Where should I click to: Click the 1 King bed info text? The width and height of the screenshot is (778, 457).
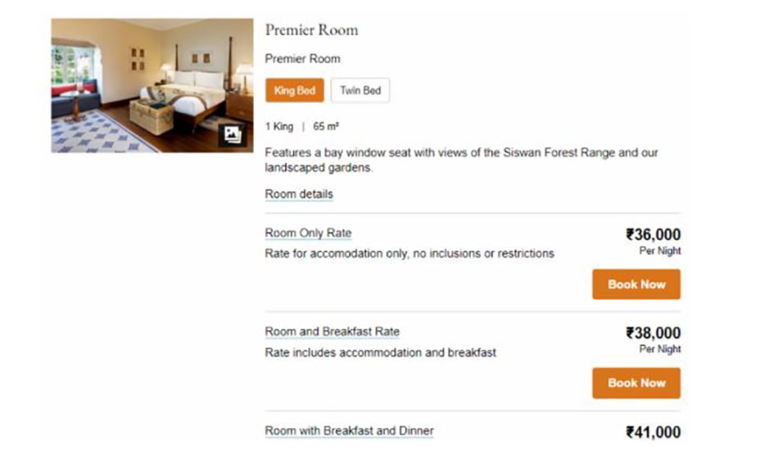pos(278,127)
